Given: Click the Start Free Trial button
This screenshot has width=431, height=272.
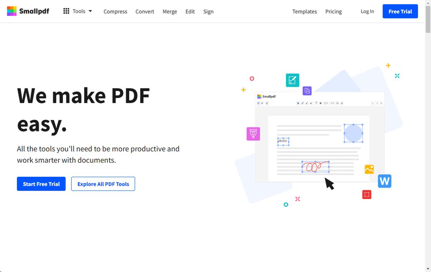Looking at the screenshot, I should pyautogui.click(x=41, y=184).
